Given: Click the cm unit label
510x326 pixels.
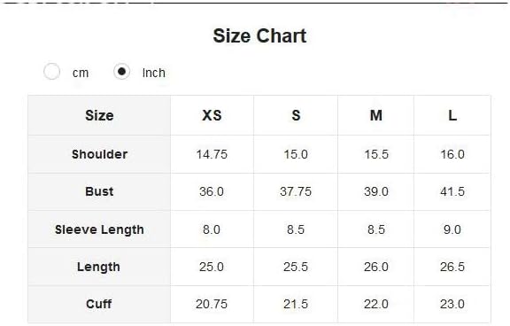Looking at the screenshot, I should [x=81, y=73].
